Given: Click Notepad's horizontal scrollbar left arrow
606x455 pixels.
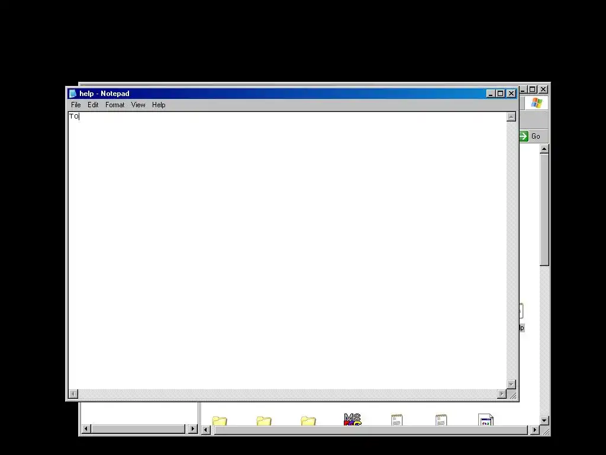Looking at the screenshot, I should pyautogui.click(x=73, y=394).
